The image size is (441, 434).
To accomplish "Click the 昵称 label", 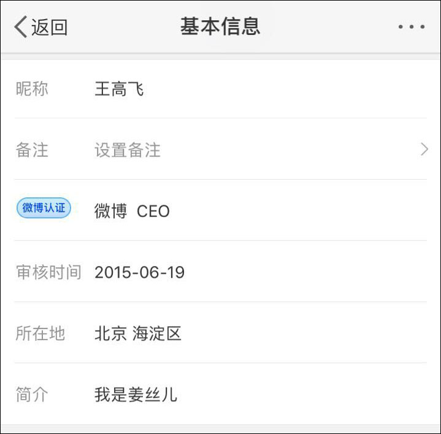I will coord(32,89).
